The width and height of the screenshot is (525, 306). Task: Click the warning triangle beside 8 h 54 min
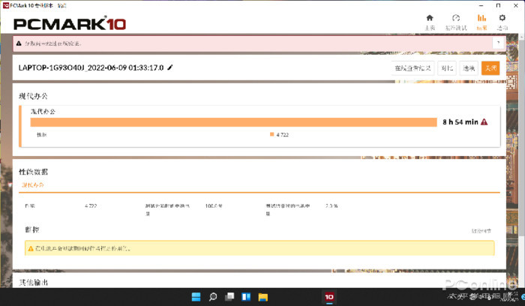(484, 121)
